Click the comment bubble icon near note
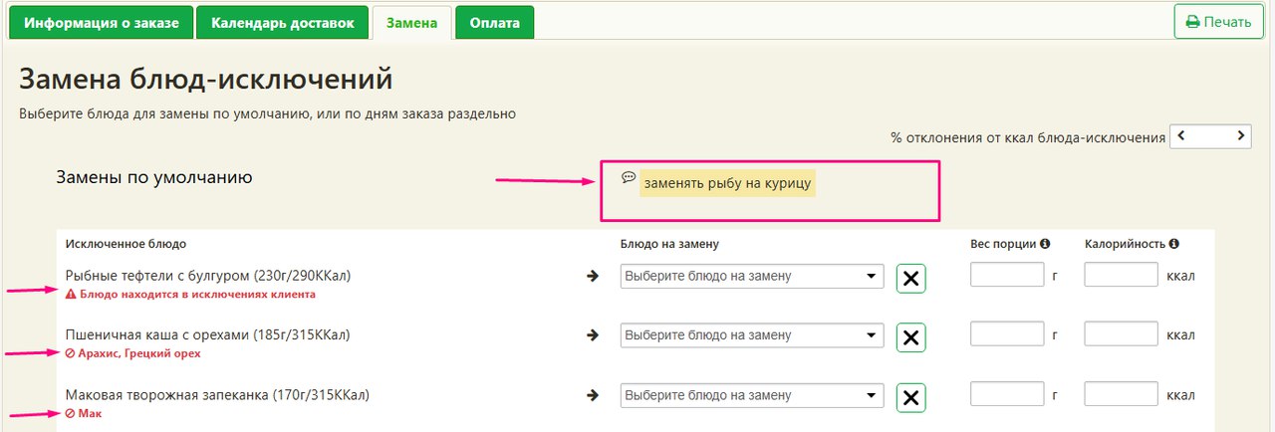This screenshot has height=432, width=1275. coord(629,177)
